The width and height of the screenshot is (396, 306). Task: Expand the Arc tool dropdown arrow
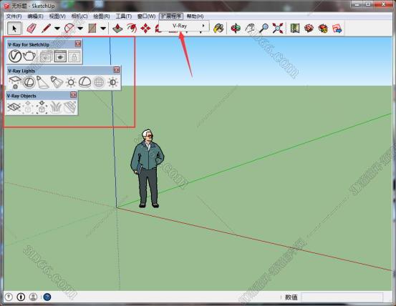(80, 28)
